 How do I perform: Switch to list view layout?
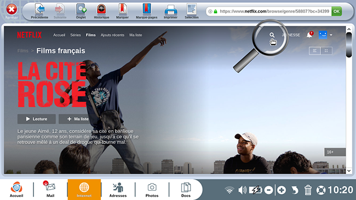(315, 50)
